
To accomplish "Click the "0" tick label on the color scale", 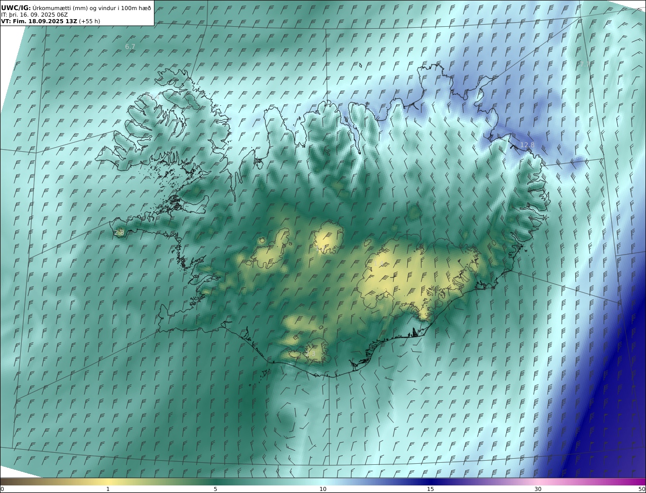I will [x=2, y=489].
